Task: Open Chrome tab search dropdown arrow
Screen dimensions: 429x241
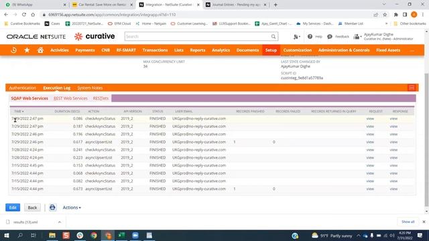Action: pos(384,5)
